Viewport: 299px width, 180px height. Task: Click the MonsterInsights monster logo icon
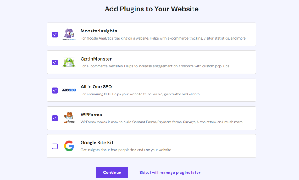pos(69,33)
